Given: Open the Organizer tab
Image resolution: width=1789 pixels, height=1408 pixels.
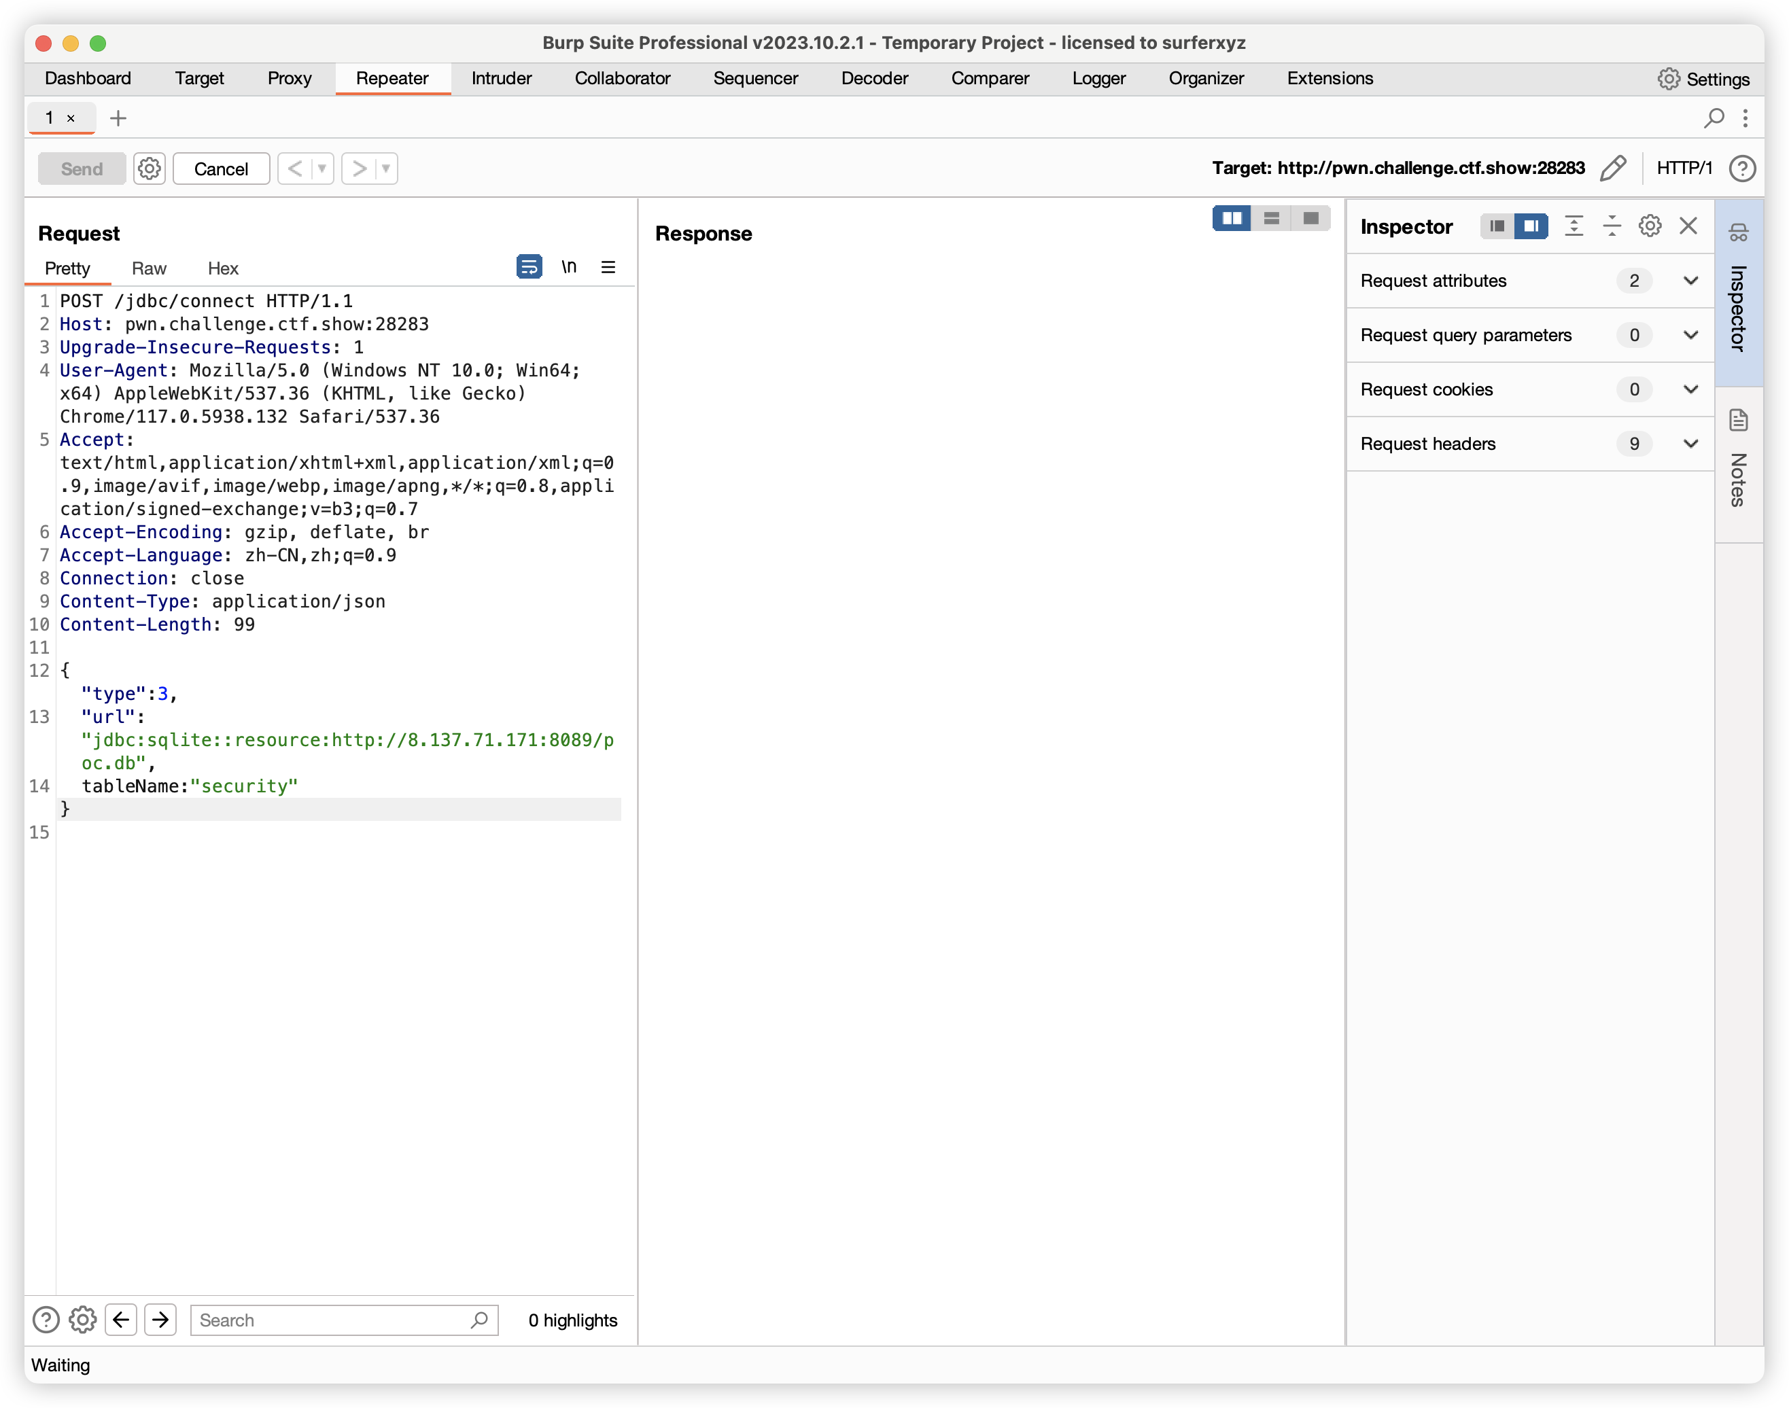Looking at the screenshot, I should (x=1206, y=78).
